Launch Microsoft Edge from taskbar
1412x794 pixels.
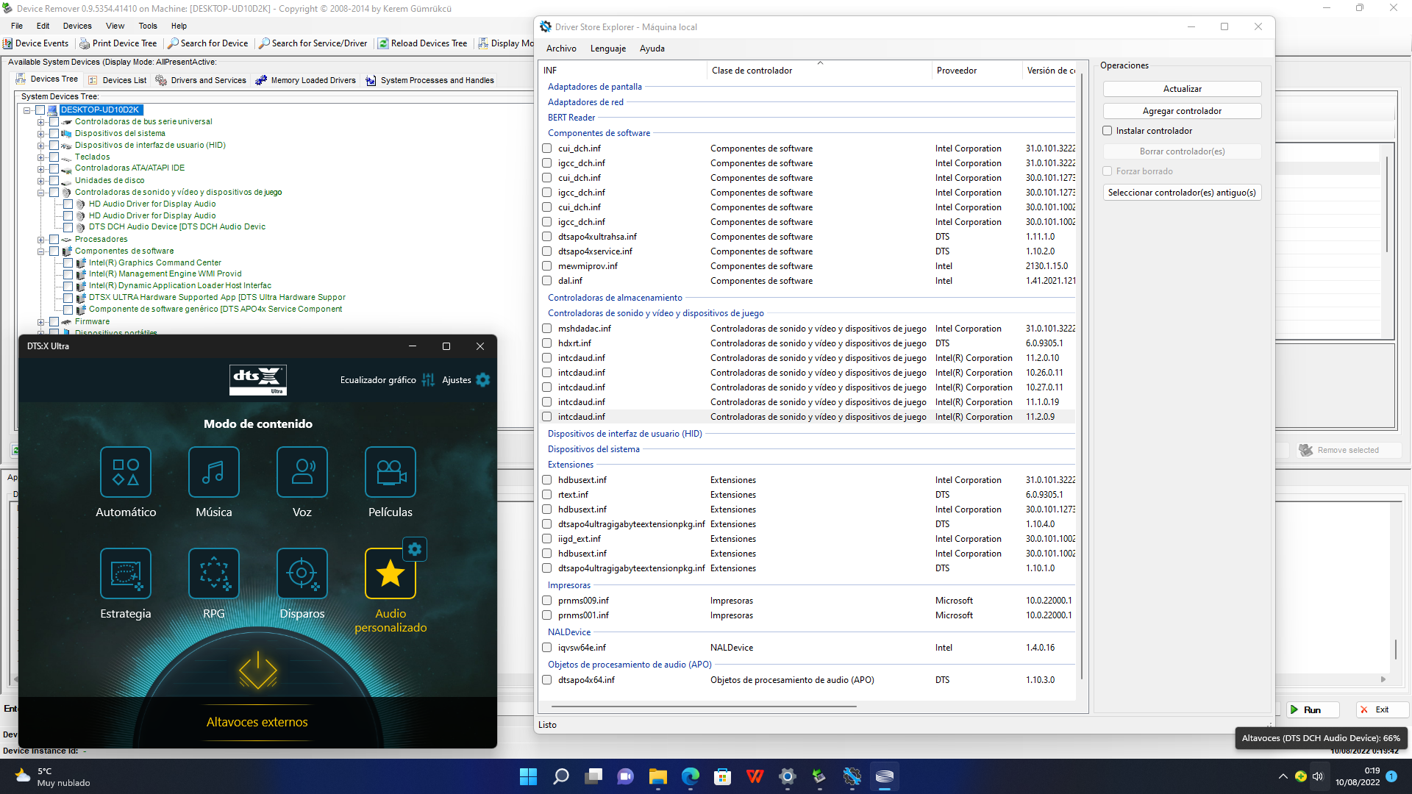tap(691, 776)
